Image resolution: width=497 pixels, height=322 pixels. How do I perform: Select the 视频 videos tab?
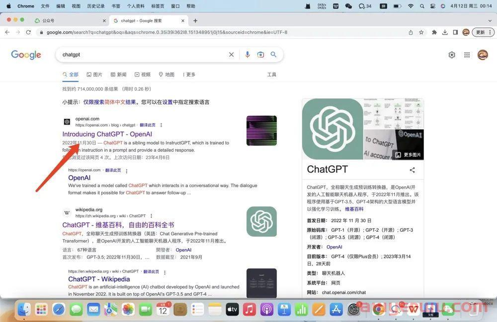143,74
